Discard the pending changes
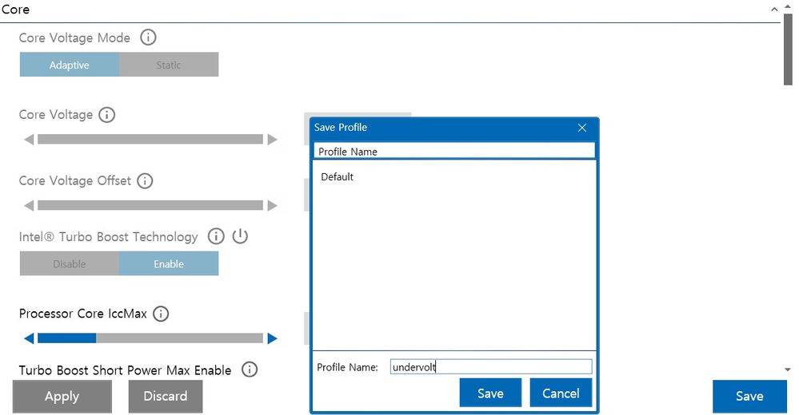This screenshot has width=799, height=415. point(165,396)
